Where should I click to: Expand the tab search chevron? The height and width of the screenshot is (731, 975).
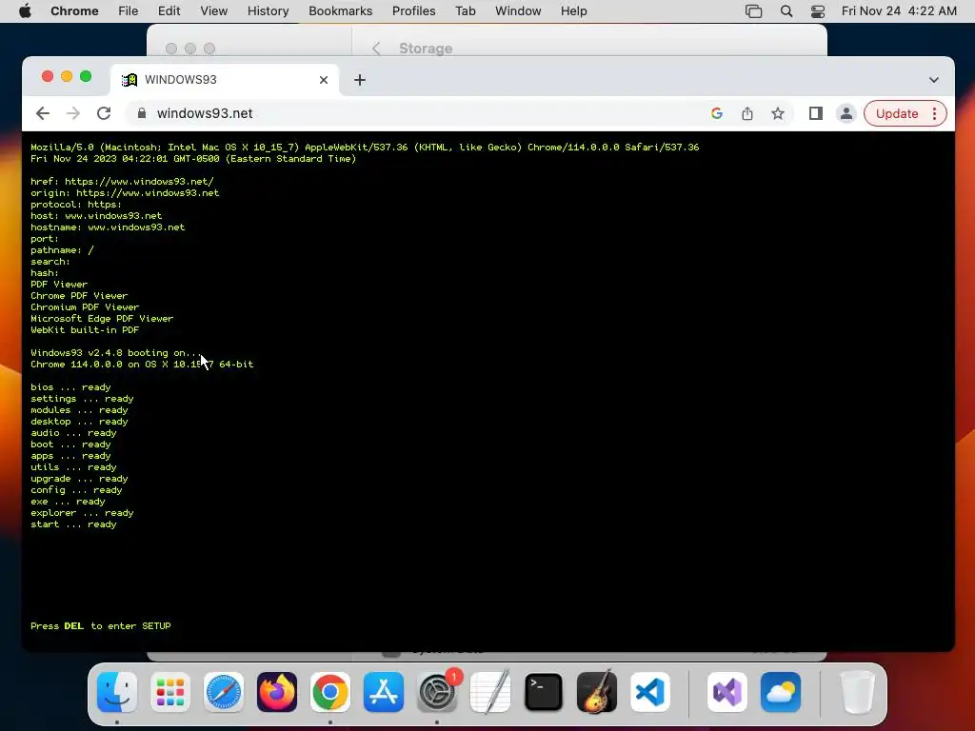934,80
